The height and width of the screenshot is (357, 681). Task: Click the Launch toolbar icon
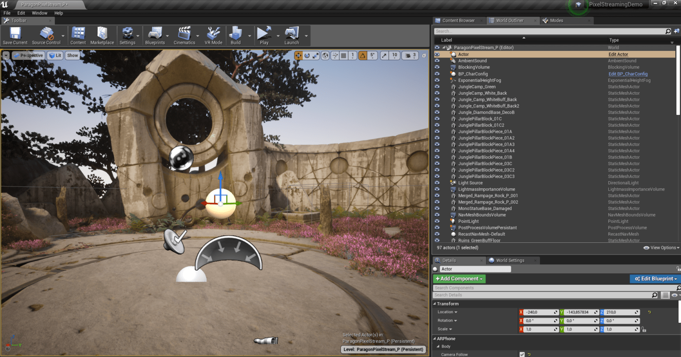292,36
